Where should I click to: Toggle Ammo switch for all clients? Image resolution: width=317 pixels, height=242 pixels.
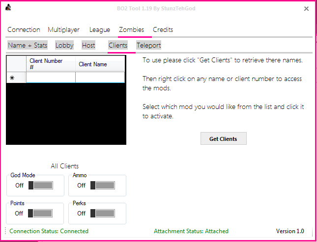[102, 186]
